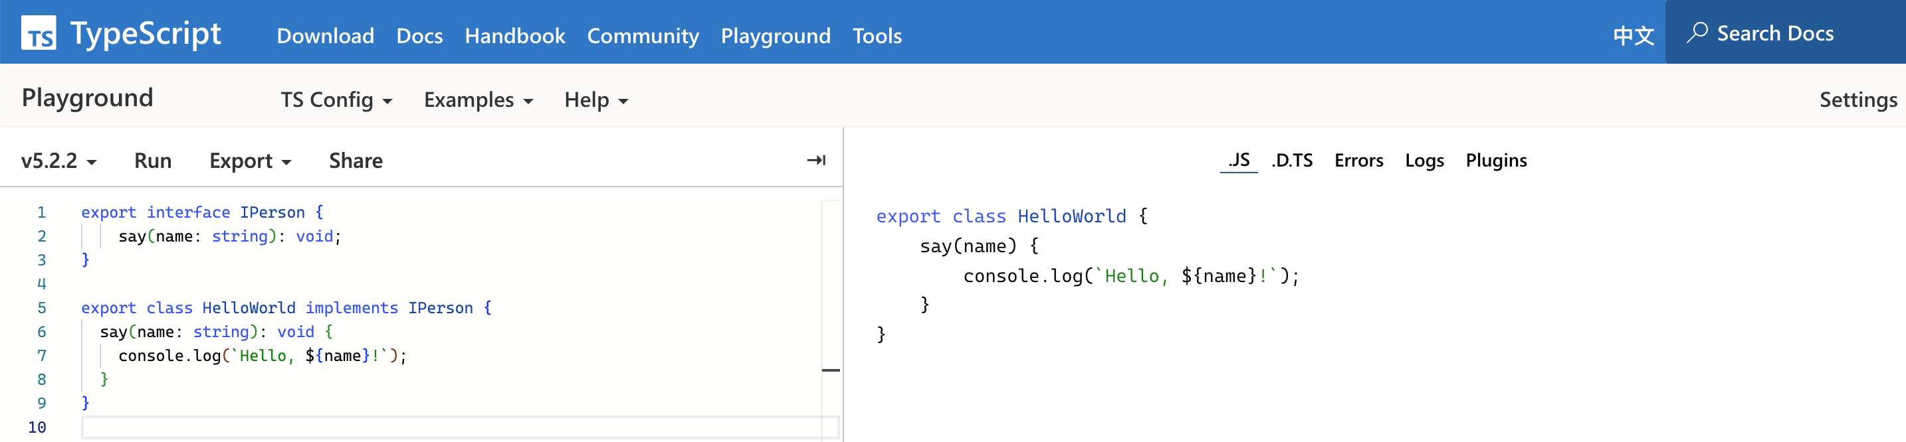Image resolution: width=1906 pixels, height=442 pixels.
Task: Click 'HelloWorld' in the editor class declaration
Action: point(249,308)
